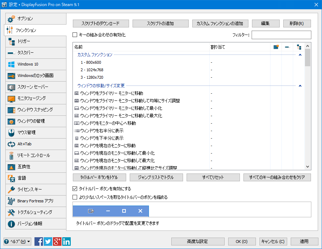The height and width of the screenshot is (249, 322).
Task: Click the スクリプトのダウンロード button
Action: point(101,23)
